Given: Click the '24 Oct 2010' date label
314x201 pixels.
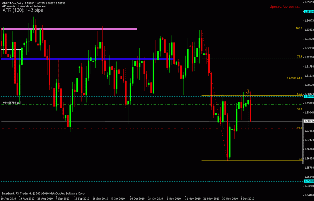Looking at the screenshot, I should pos(156,199).
